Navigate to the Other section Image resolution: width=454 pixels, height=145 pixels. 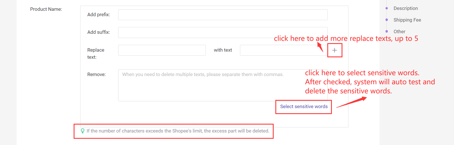click(x=399, y=31)
